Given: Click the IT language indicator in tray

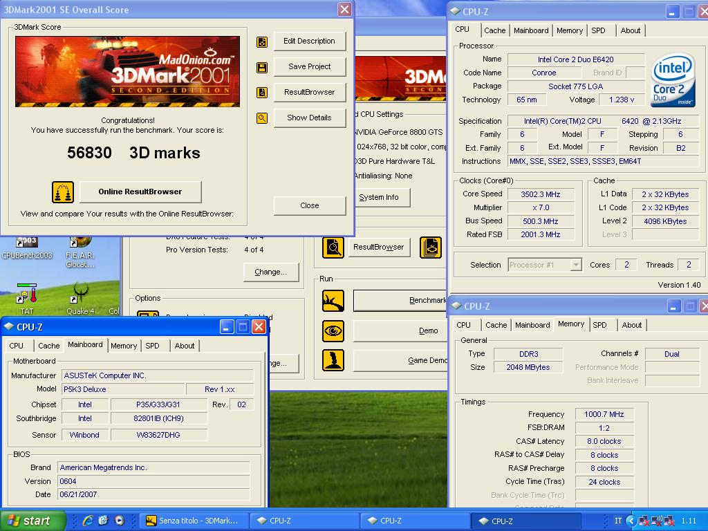Looking at the screenshot, I should tap(618, 521).
